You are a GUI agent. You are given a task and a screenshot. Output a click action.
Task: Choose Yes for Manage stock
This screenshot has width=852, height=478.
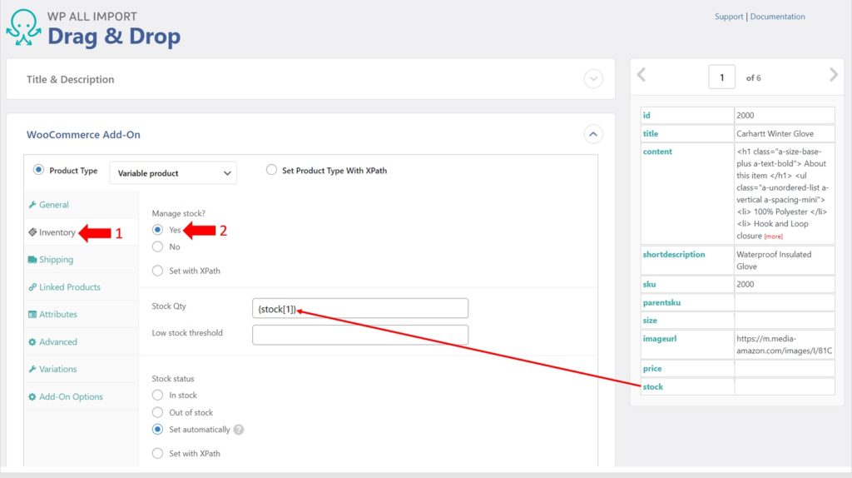click(157, 230)
